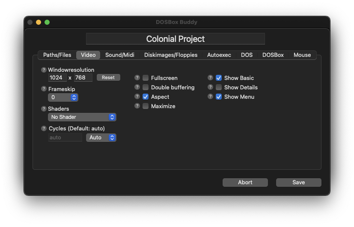This screenshot has width=354, height=227.
Task: Go to the Autoexec tab
Action: (x=219, y=55)
